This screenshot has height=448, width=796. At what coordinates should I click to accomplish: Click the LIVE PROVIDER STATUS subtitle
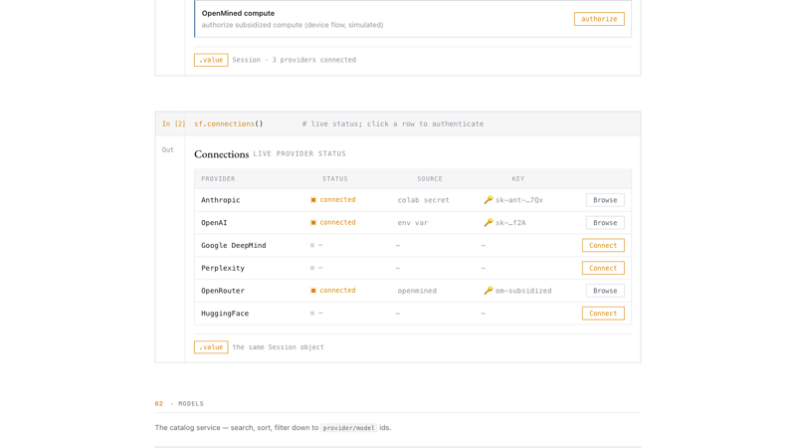tap(299, 154)
